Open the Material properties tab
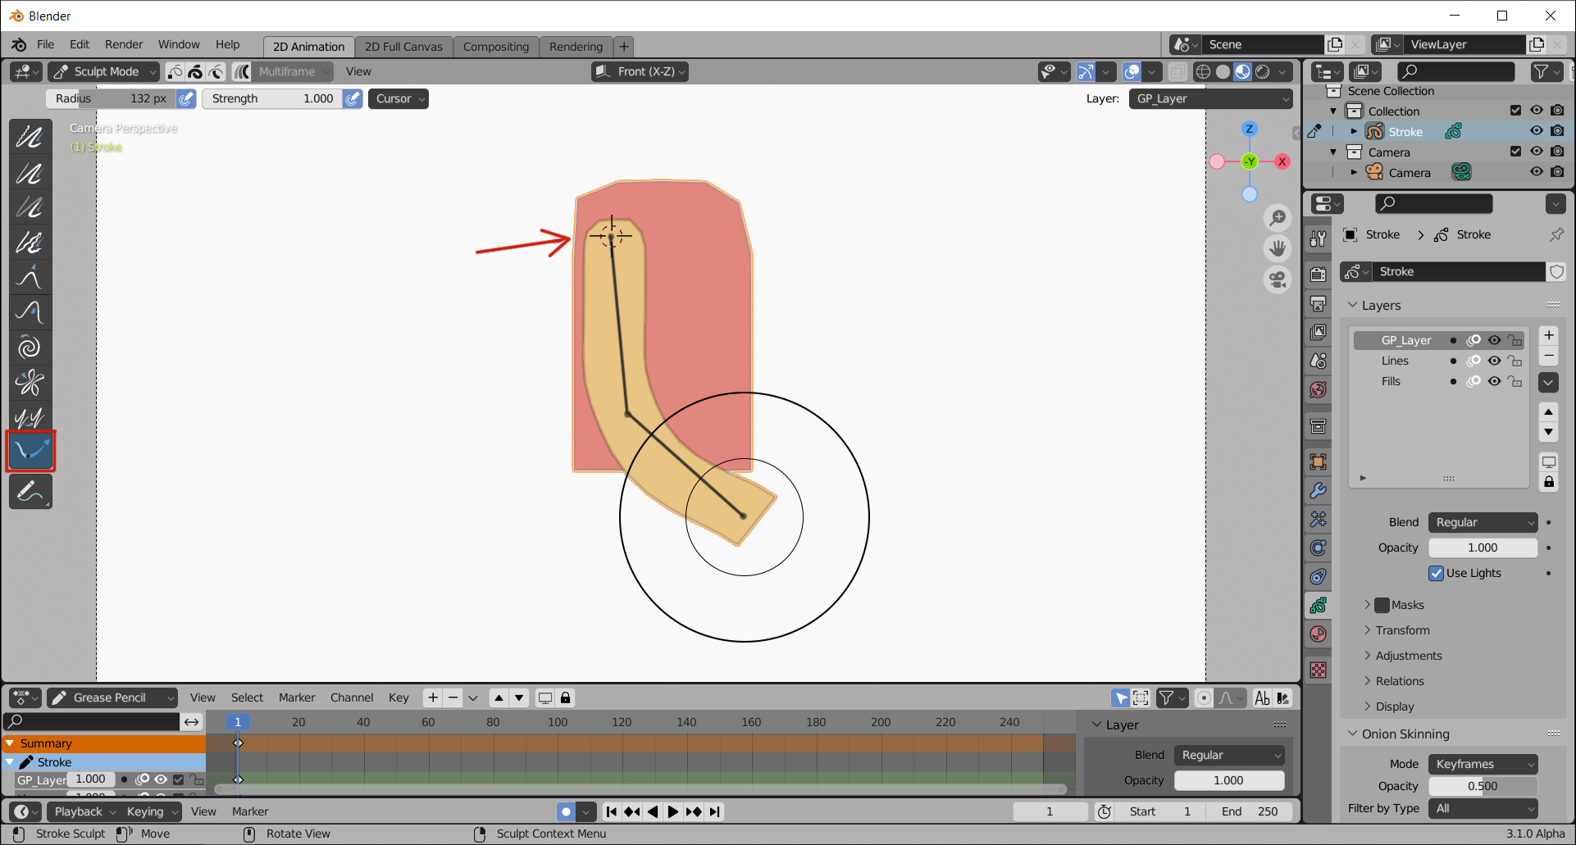This screenshot has height=845, width=1576. (1318, 634)
